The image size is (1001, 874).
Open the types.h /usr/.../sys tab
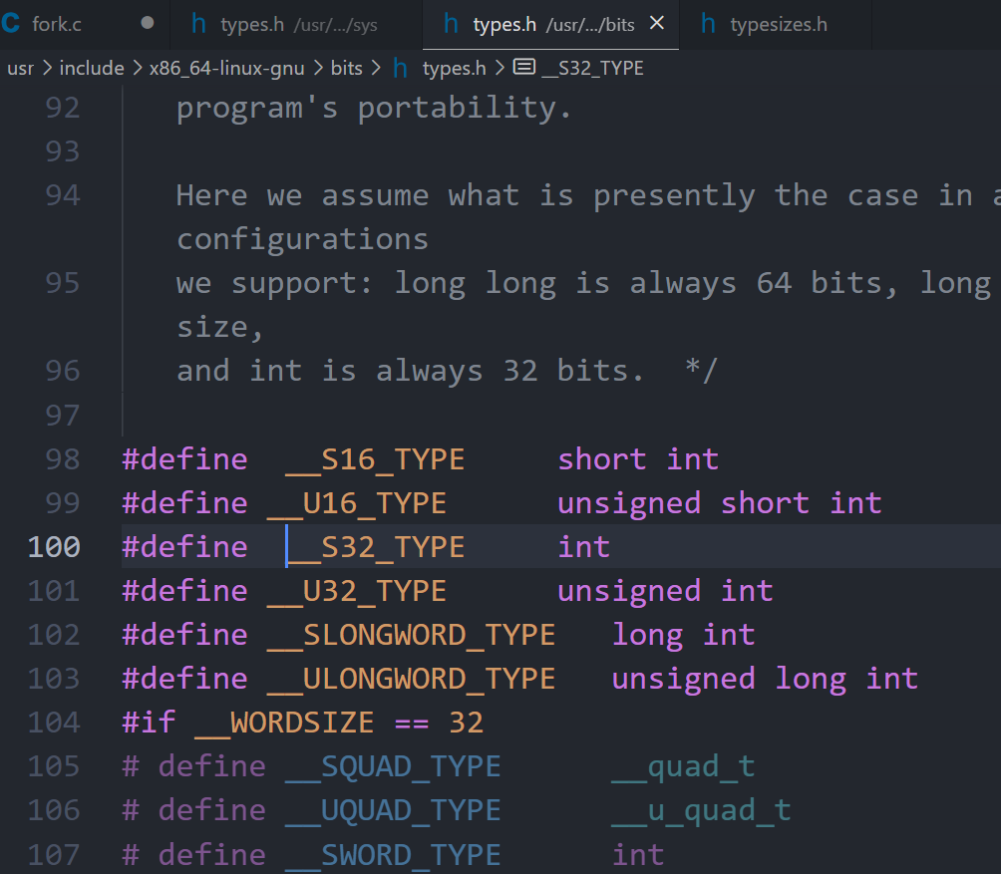298,24
